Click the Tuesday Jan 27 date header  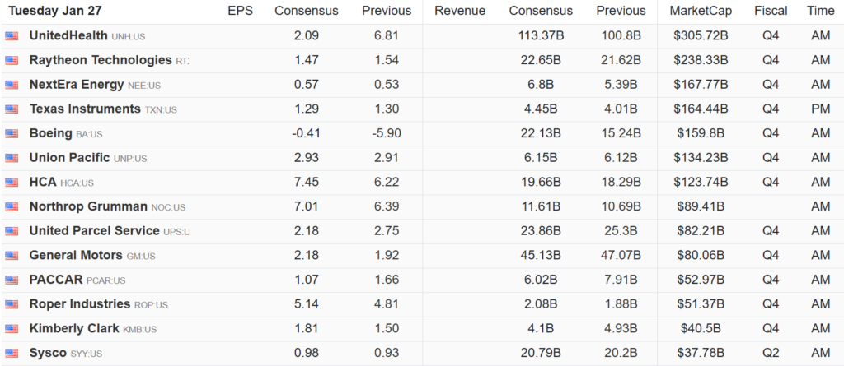click(54, 11)
